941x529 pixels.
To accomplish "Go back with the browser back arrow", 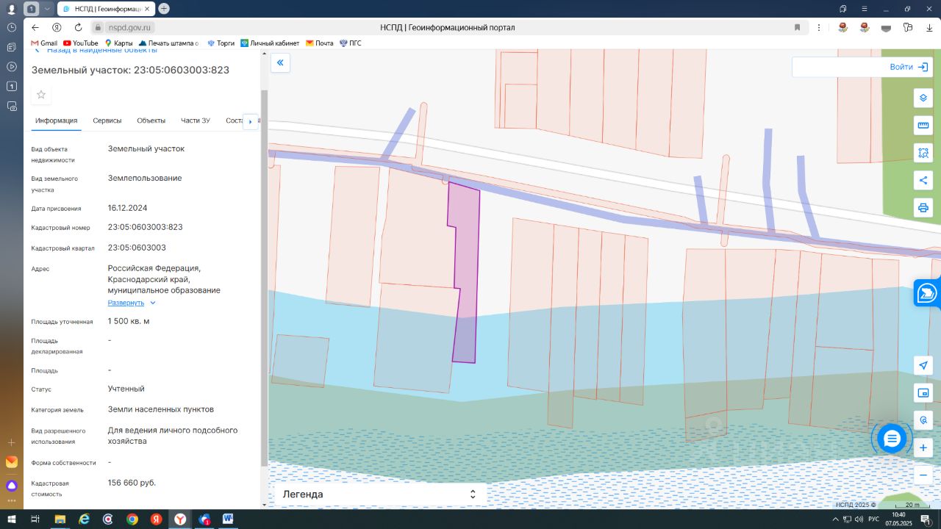I will pos(35,27).
